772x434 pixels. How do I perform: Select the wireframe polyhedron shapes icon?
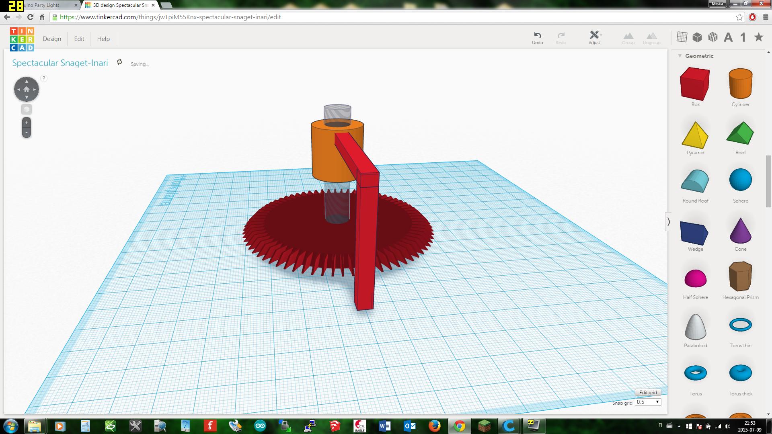713,37
